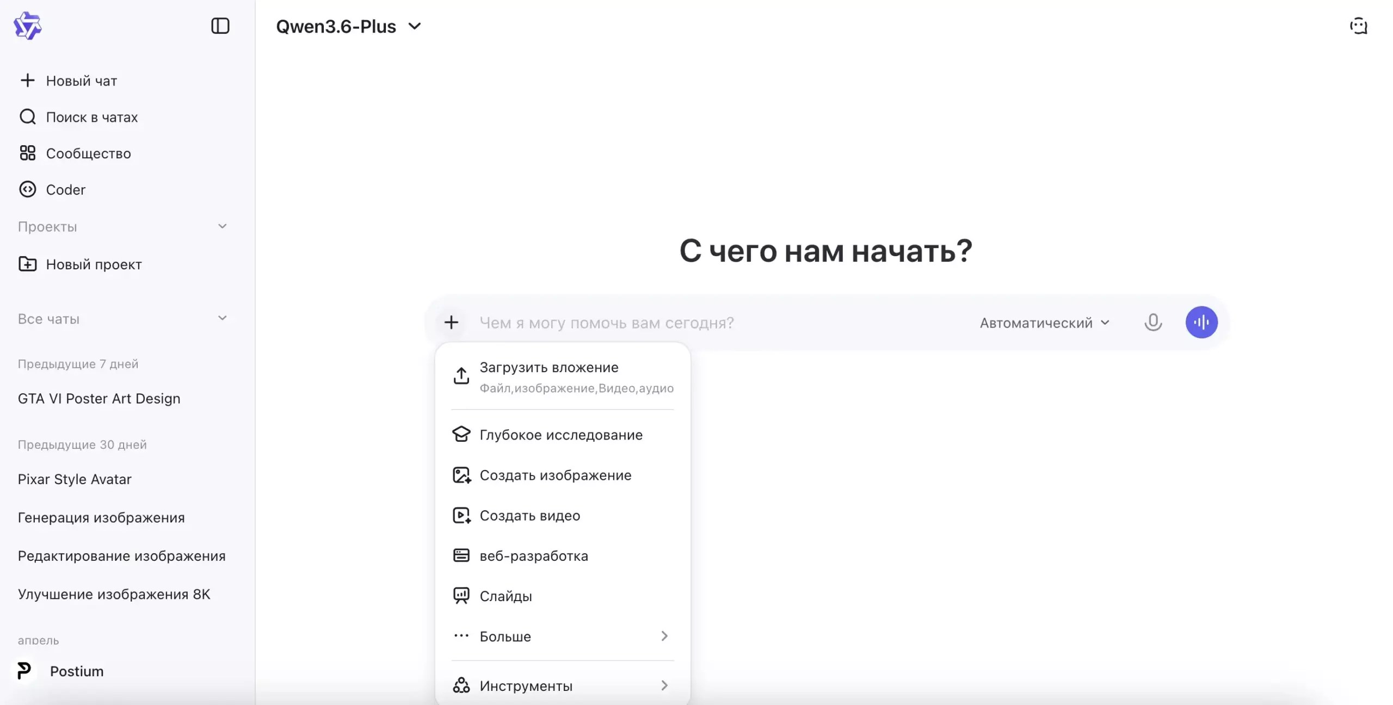
Task: Click the upload arrow icon
Action: click(x=461, y=376)
